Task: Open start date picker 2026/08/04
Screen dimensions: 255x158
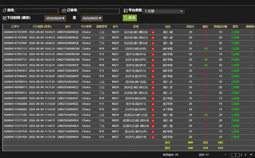Action: pyautogui.click(x=55, y=18)
